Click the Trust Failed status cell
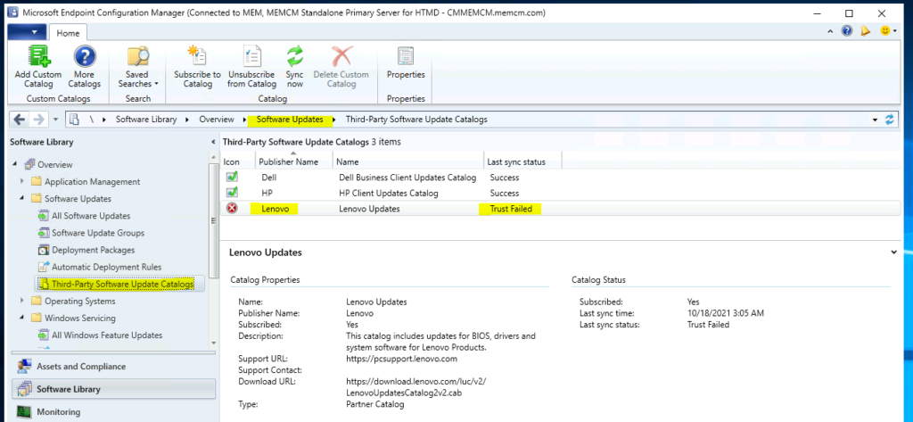 pos(511,209)
